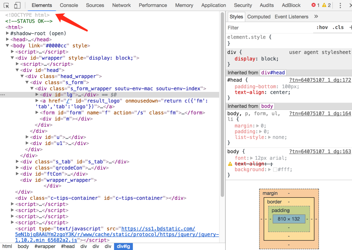The height and width of the screenshot is (250, 352).
Task: Collapse the div class head_wrapper node
Action: tap(22, 76)
